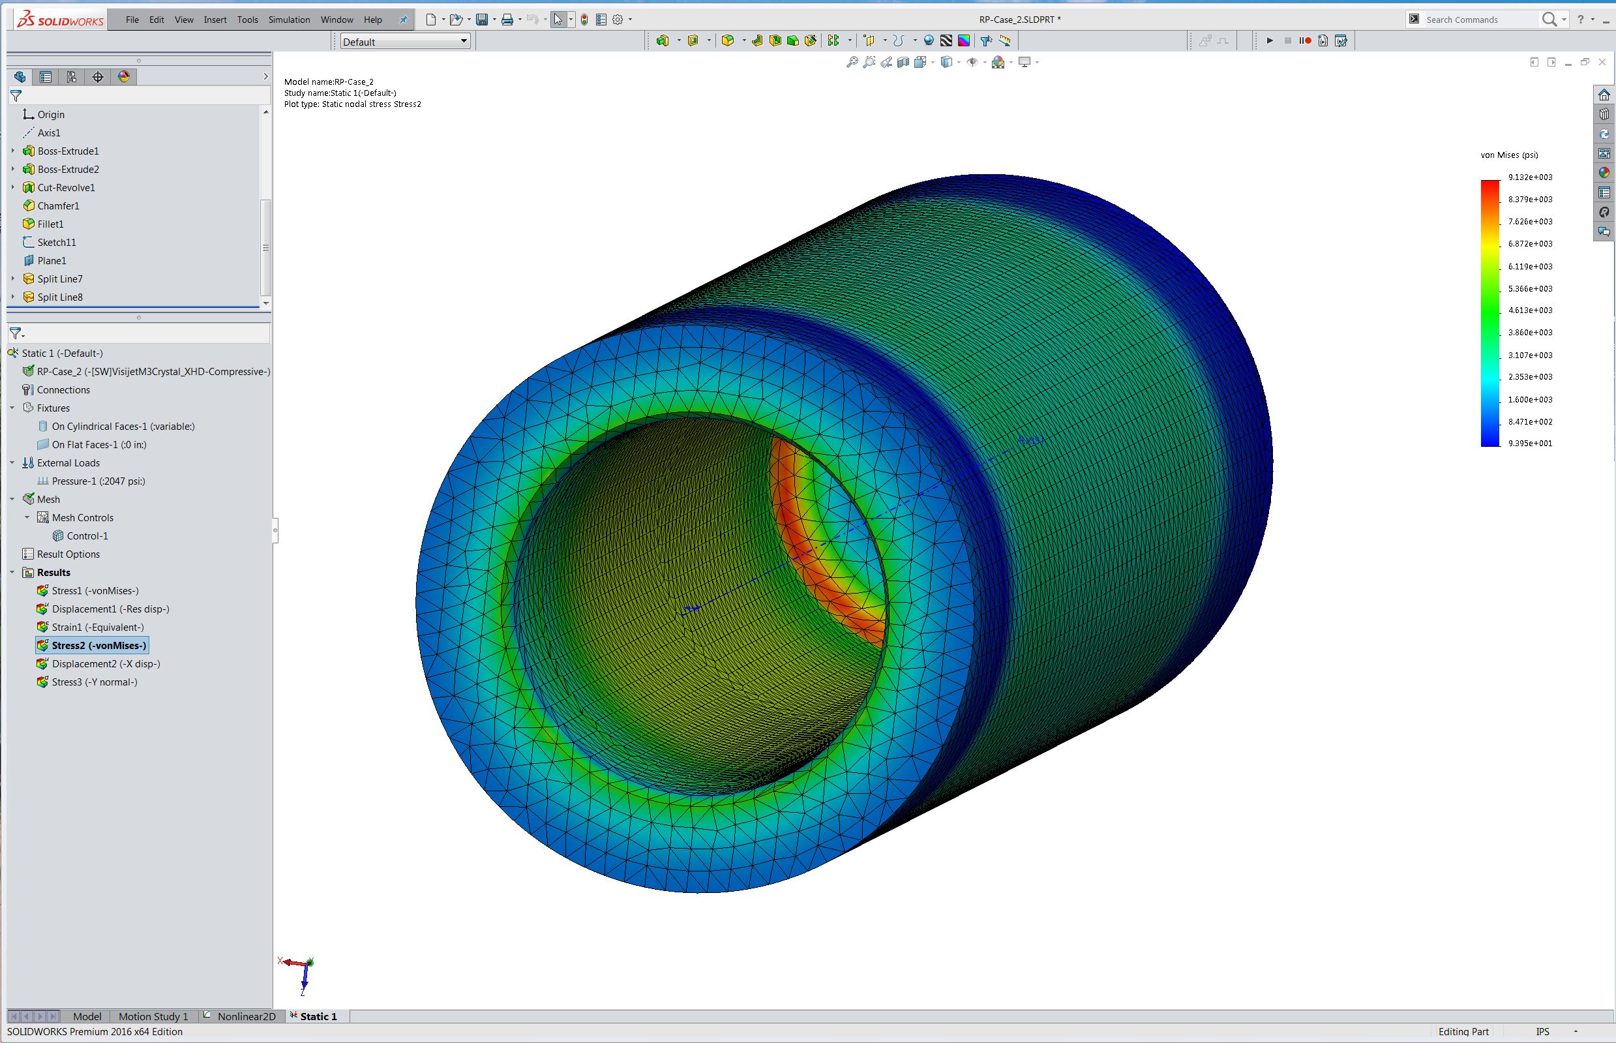Click the Open document folder icon
This screenshot has width=1616, height=1043.
click(456, 20)
